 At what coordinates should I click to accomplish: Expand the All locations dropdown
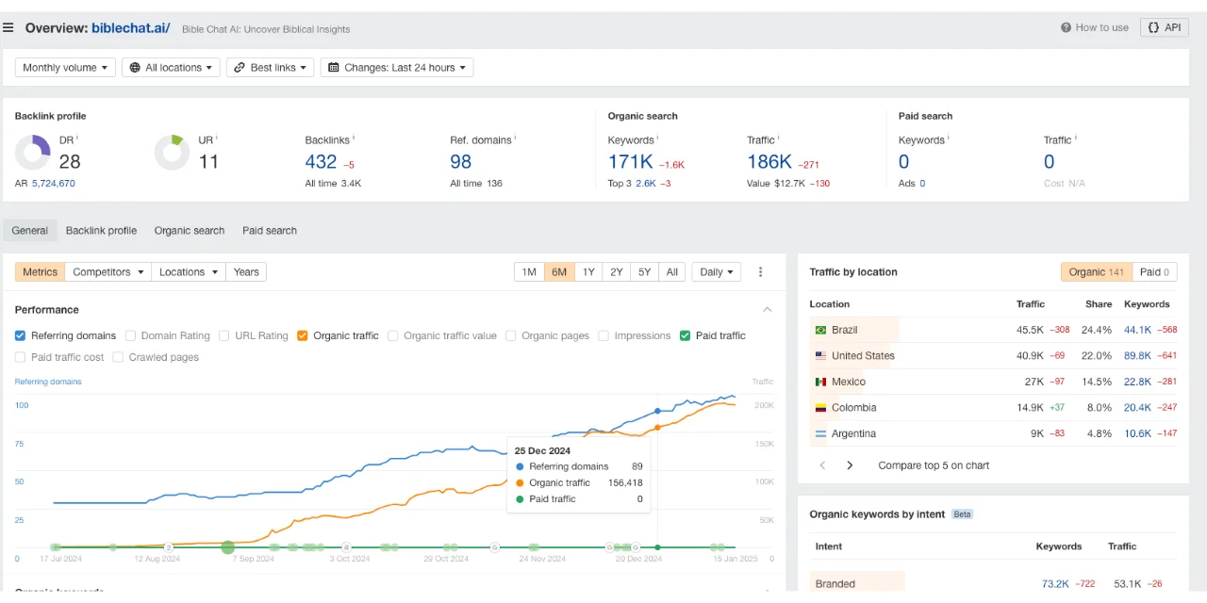pos(171,68)
